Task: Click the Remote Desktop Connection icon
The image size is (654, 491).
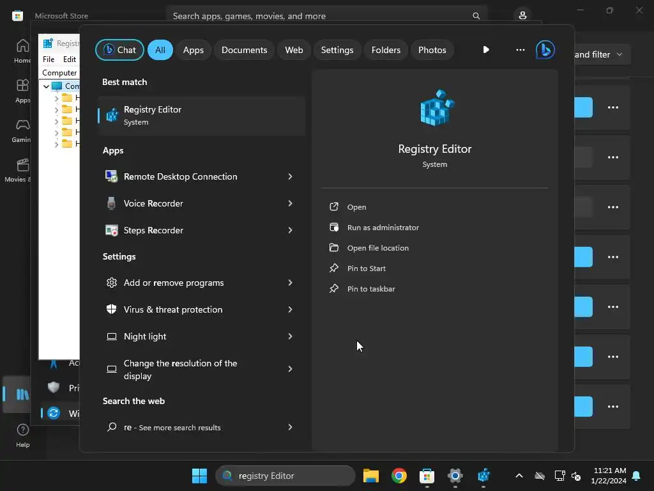Action: [x=111, y=176]
